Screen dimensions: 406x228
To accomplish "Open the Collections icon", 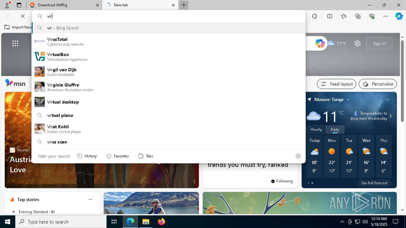I will tap(358, 16).
